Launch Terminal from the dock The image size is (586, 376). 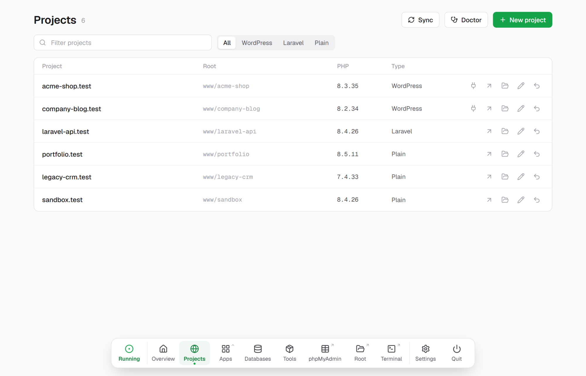coord(391,353)
